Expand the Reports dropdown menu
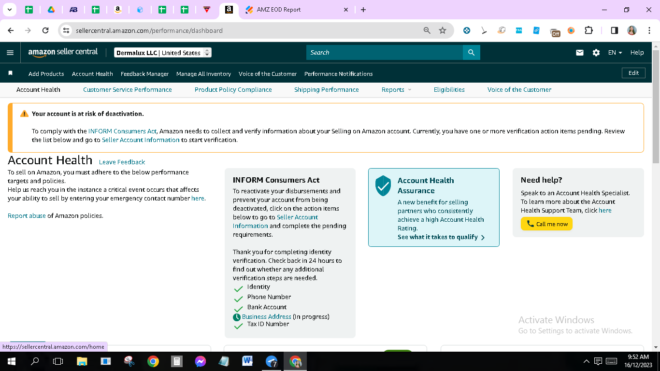Screen dimensions: 660x371 [396, 89]
